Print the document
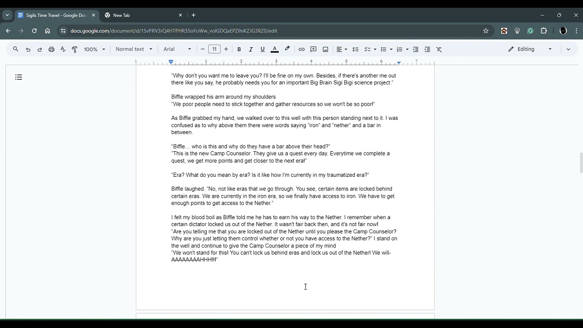Image resolution: width=583 pixels, height=328 pixels. click(x=51, y=49)
